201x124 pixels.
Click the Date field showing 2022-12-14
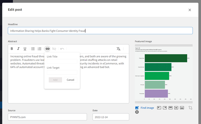click(x=110, y=117)
